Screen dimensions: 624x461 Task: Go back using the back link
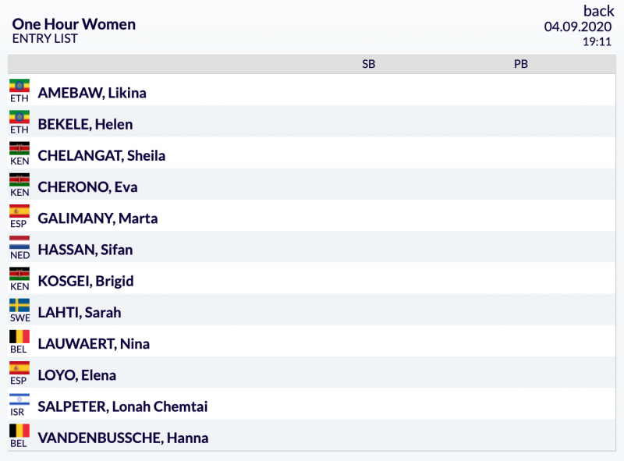(598, 11)
